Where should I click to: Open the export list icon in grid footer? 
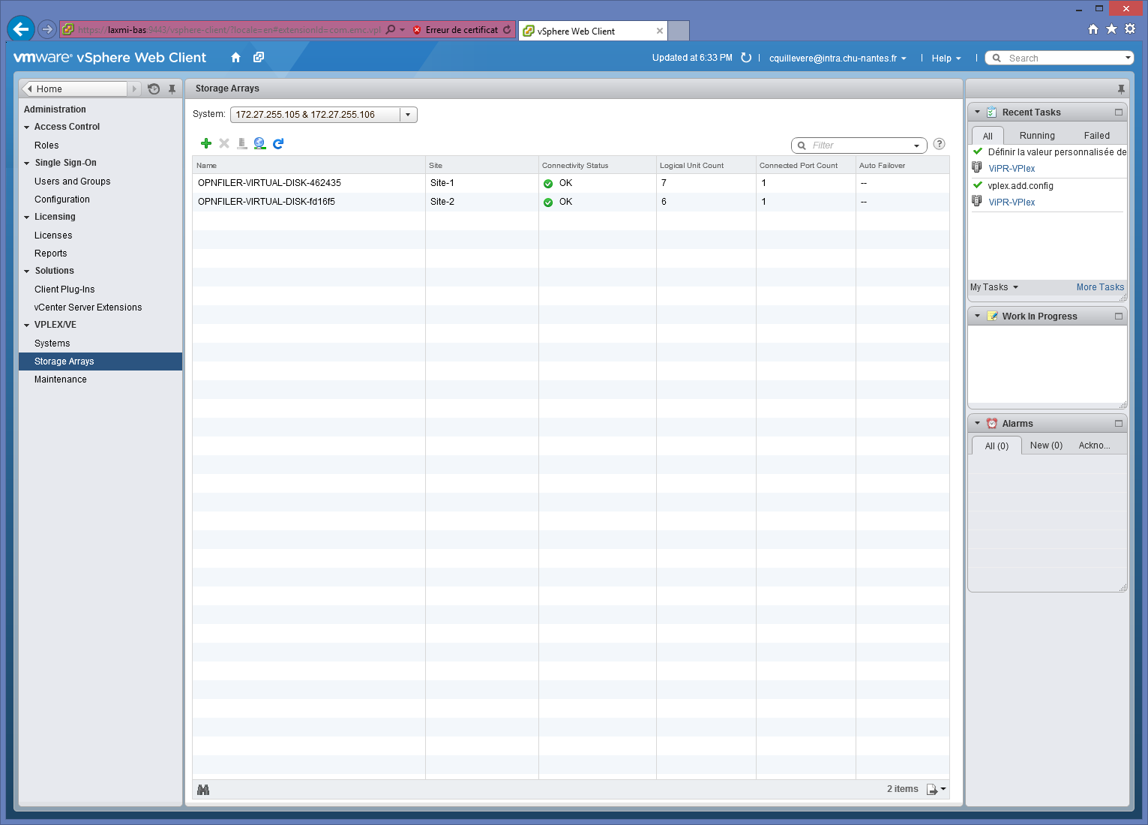click(x=937, y=789)
